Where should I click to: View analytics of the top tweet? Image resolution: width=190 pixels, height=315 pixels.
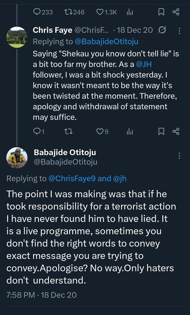pyautogui.click(x=130, y=12)
